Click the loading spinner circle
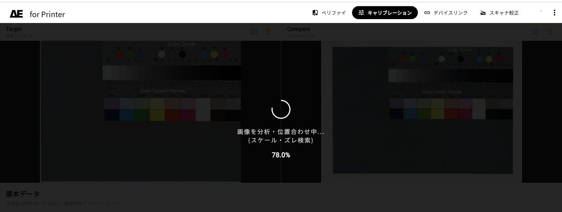Image resolution: width=562 pixels, height=212 pixels. point(281,110)
